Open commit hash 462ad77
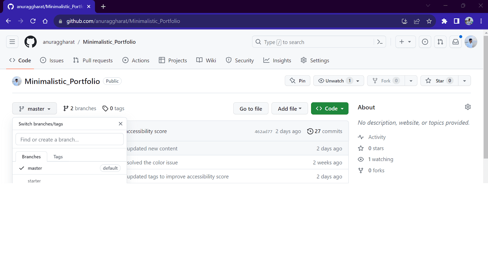The width and height of the screenshot is (488, 256). pyautogui.click(x=264, y=132)
